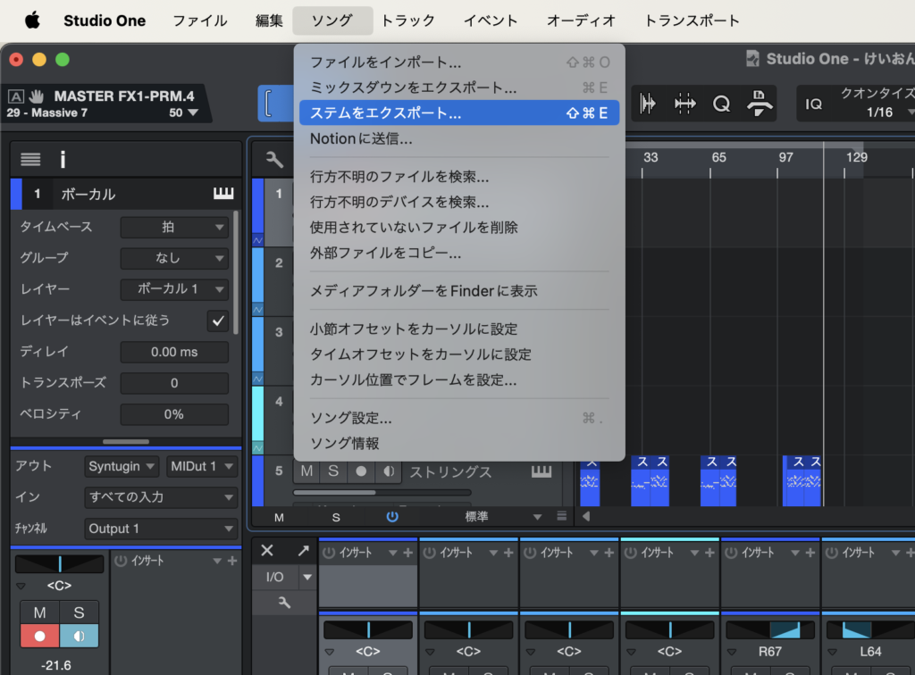This screenshot has height=675, width=915.
Task: Click the ディレイ 0.00 ms field
Action: coord(174,352)
